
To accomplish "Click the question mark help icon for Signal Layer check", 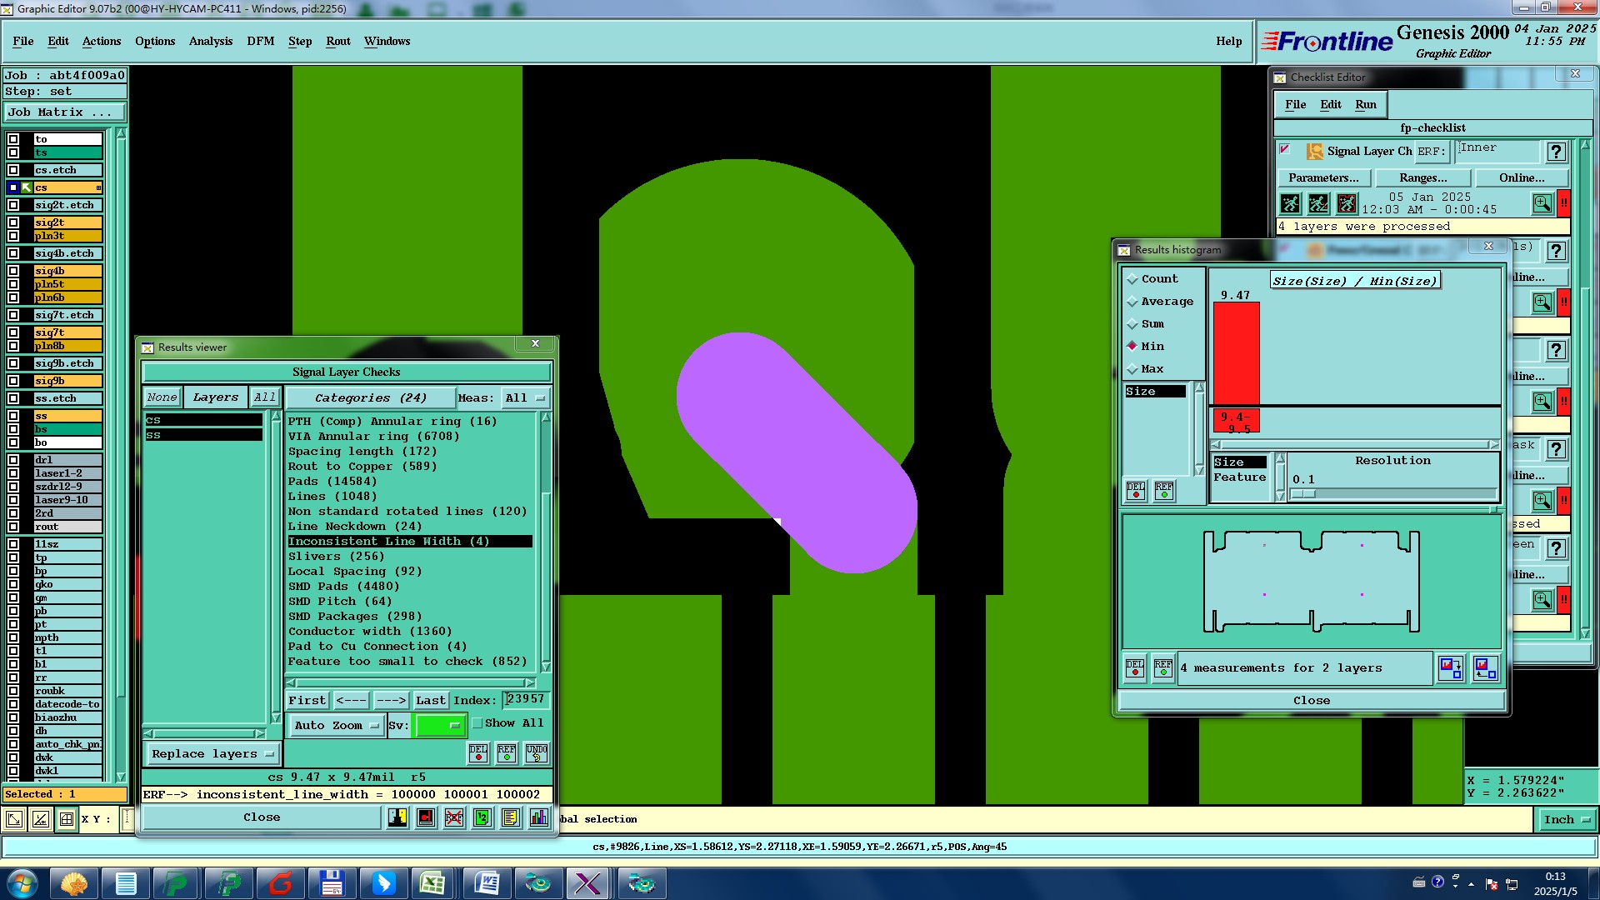I will (1556, 152).
